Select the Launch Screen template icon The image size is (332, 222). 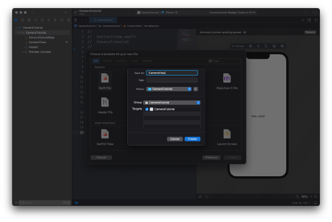(x=227, y=134)
